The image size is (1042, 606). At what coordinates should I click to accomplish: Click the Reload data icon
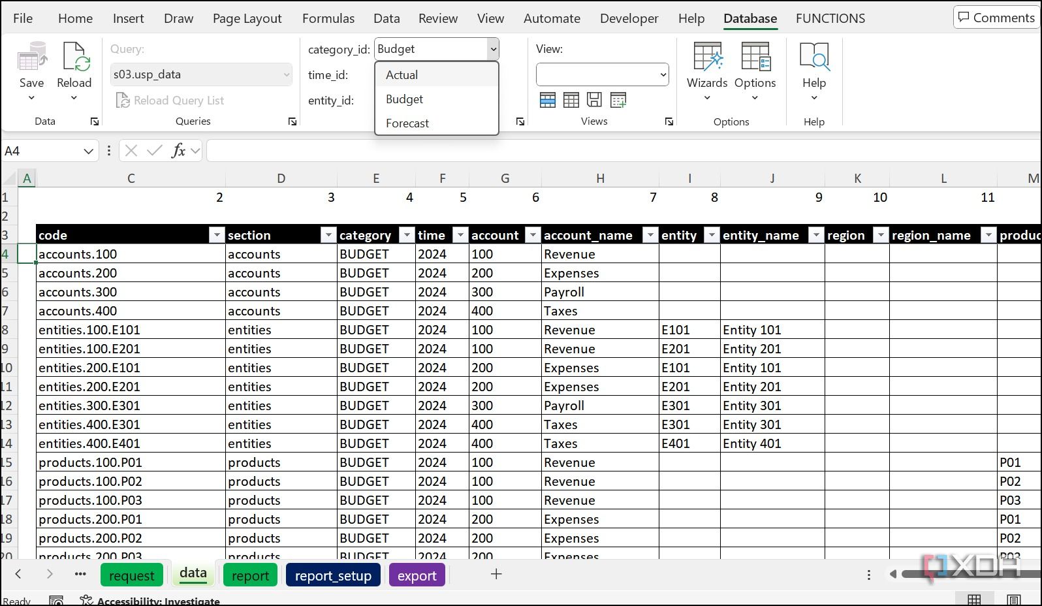click(75, 57)
